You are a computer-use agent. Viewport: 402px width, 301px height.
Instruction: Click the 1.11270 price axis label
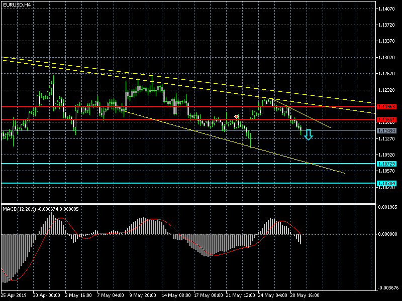[386, 139]
